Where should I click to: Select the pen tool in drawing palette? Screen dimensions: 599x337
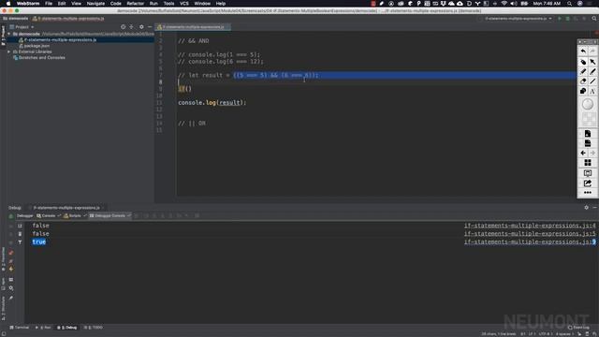click(592, 71)
